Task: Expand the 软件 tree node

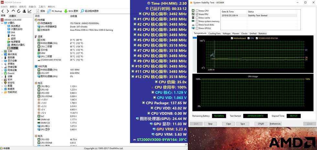Action: pos(2,79)
